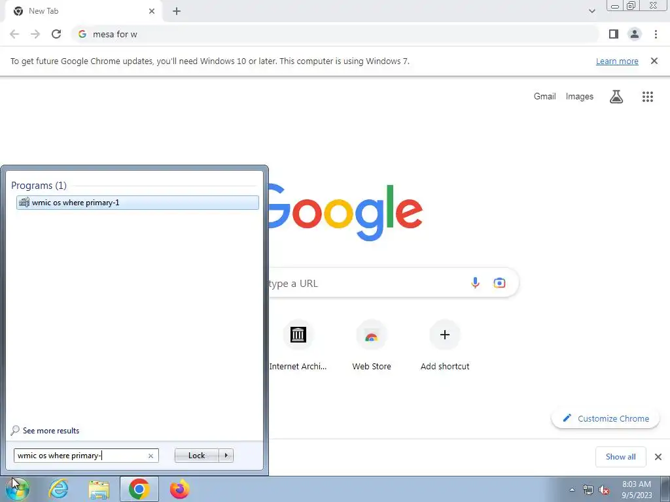Open Chrome profile avatar menu
The width and height of the screenshot is (670, 502).
[x=635, y=34]
